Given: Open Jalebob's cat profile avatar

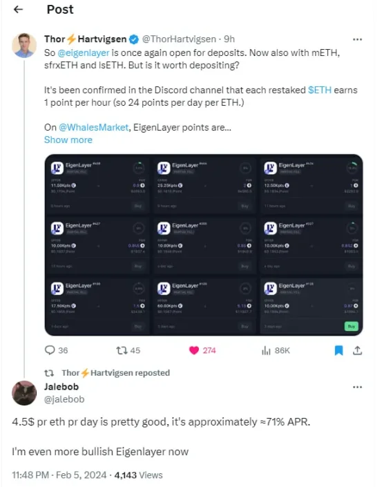Looking at the screenshot, I should [24, 393].
